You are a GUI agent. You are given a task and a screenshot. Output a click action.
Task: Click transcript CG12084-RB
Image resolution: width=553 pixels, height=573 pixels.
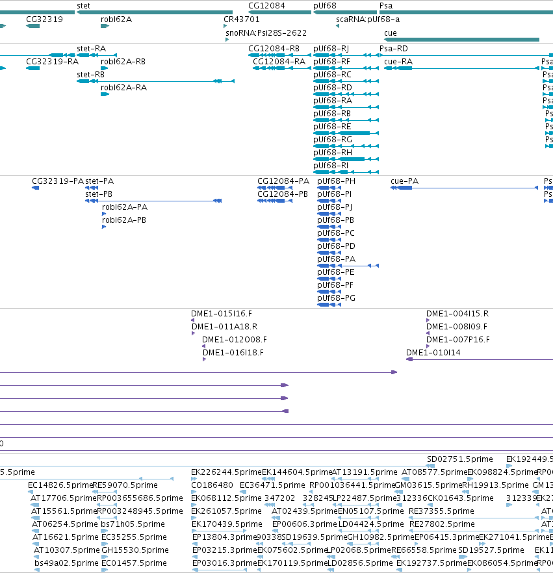click(274, 49)
